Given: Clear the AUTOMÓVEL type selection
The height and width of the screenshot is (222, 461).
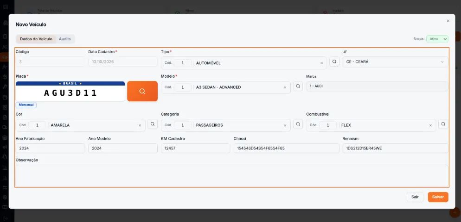Looking at the screenshot, I should pyautogui.click(x=321, y=63).
